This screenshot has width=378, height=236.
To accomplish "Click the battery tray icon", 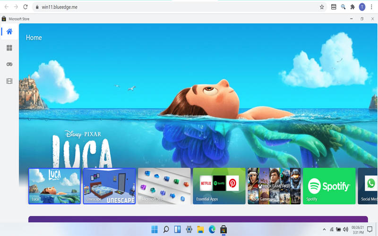I will click(x=338, y=229).
